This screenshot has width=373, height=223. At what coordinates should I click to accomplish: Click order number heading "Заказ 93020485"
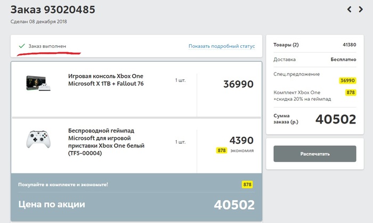pyautogui.click(x=53, y=10)
